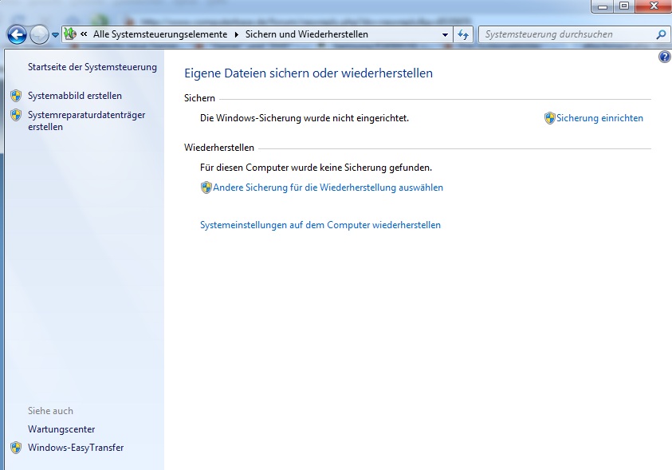Minimize the window
This screenshot has width=672, height=470.
pos(602,6)
